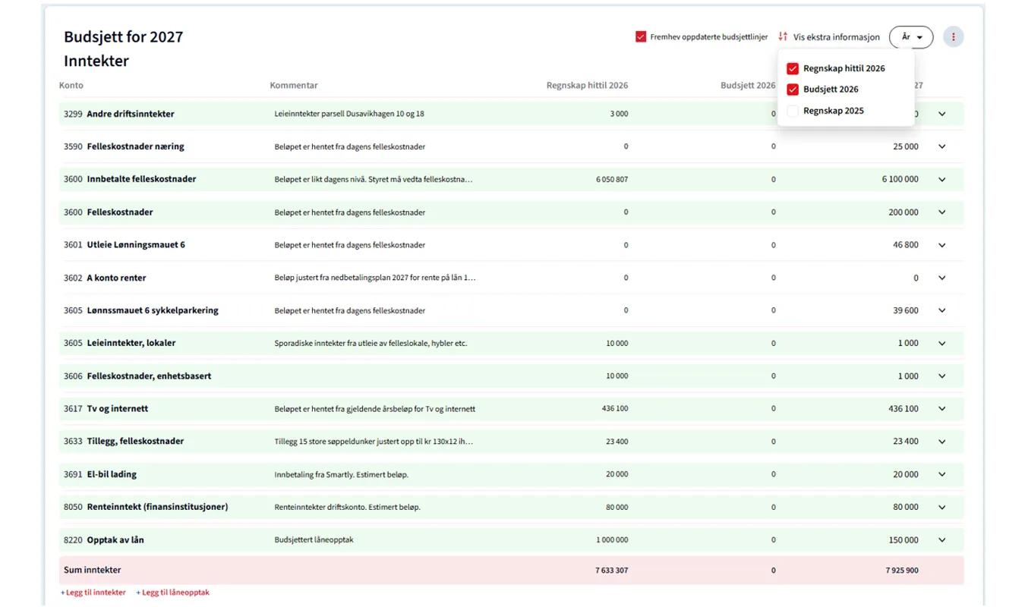Expand the 8050 Renteinntekt row chevron

[942, 507]
